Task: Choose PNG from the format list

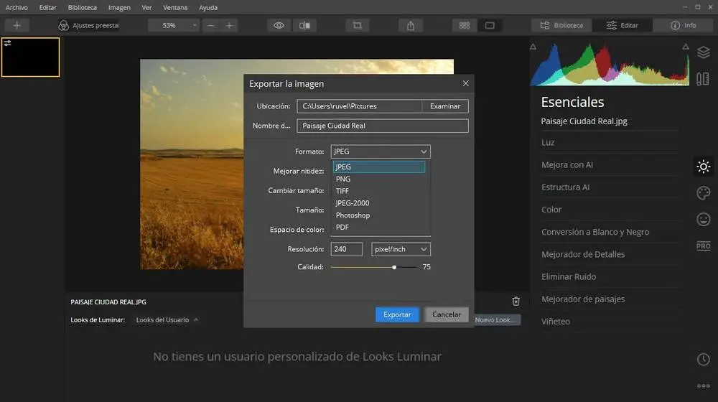Action: click(343, 179)
